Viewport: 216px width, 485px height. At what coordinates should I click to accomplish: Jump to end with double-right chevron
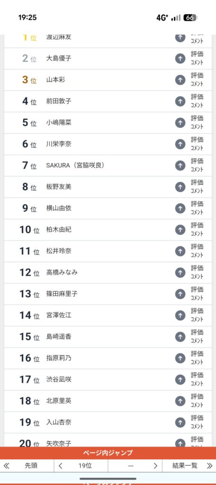(x=209, y=466)
